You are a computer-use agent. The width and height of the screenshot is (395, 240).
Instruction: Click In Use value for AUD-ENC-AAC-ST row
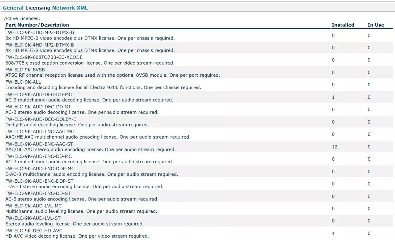coord(369,147)
